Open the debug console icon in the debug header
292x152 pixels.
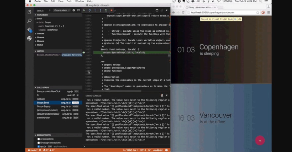tap(78, 10)
